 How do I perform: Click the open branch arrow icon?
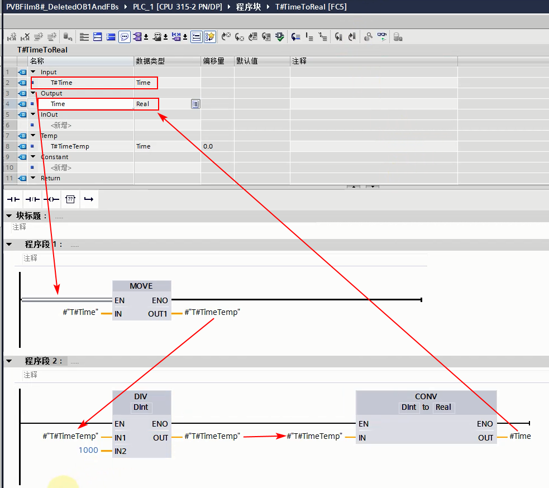tap(89, 199)
